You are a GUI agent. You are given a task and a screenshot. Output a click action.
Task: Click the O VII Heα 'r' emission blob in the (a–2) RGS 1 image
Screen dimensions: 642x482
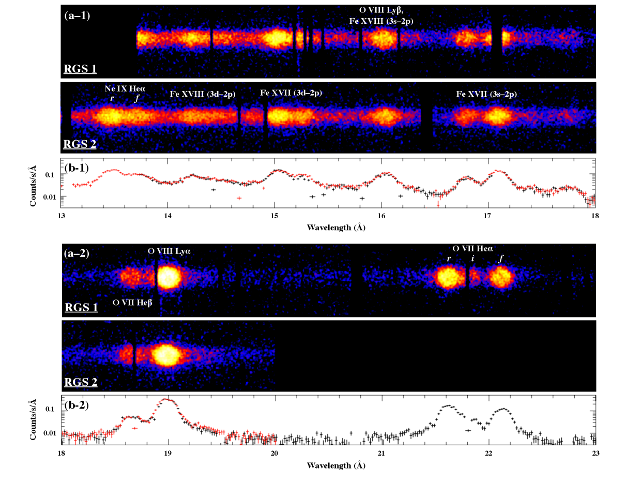pyautogui.click(x=449, y=277)
